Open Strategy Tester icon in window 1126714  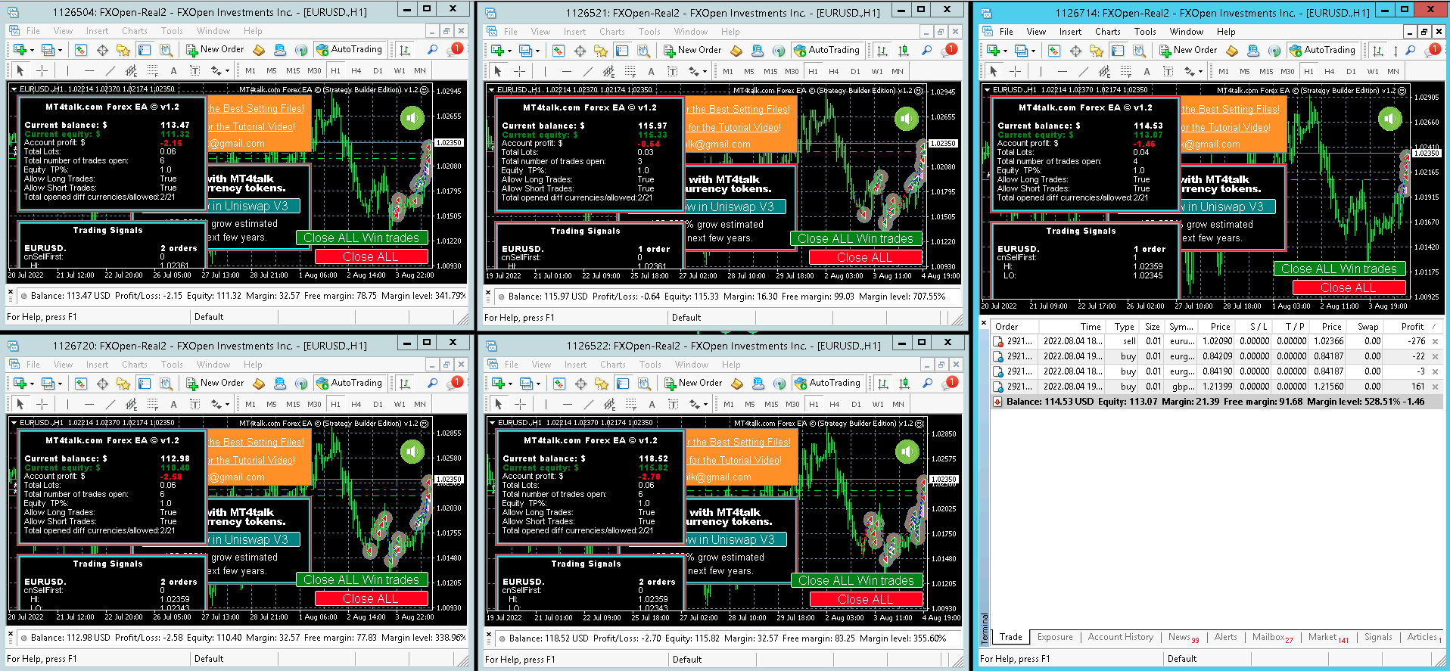click(x=1139, y=51)
